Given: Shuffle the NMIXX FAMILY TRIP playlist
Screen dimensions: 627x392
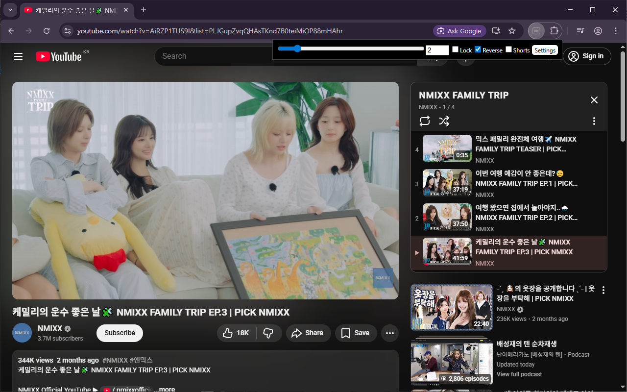Looking at the screenshot, I should tap(444, 121).
